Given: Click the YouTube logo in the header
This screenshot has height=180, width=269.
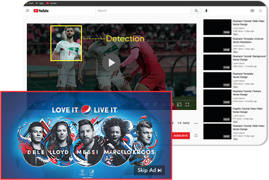Looking at the screenshot, I should [x=41, y=11].
